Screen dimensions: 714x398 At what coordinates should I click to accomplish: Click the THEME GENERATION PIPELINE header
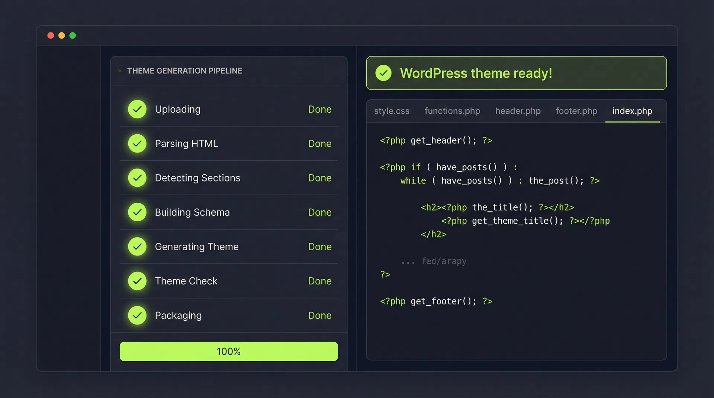point(185,71)
